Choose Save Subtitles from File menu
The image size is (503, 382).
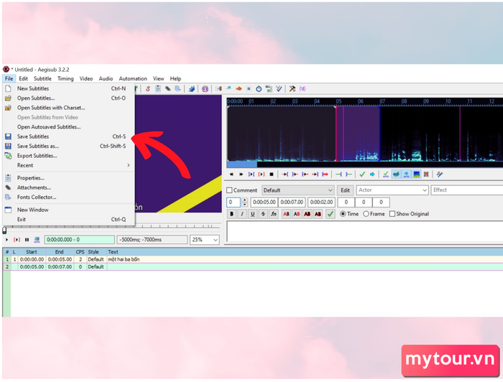(x=33, y=136)
